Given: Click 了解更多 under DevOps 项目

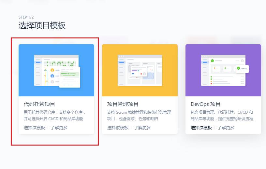Looking at the screenshot, I should (x=226, y=128).
